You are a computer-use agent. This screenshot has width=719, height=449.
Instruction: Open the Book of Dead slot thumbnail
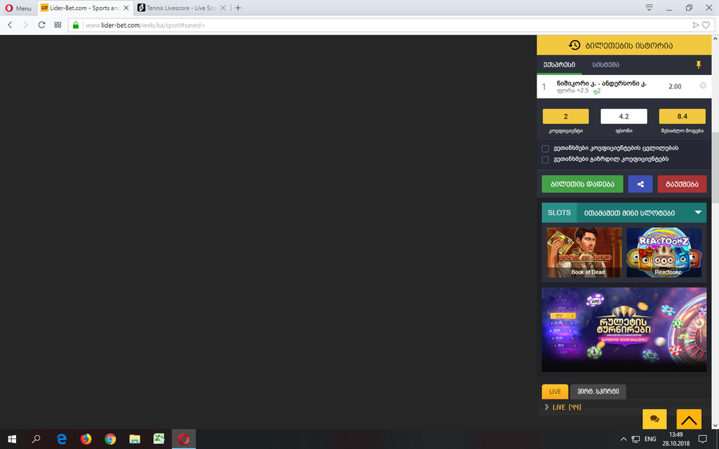coord(584,253)
